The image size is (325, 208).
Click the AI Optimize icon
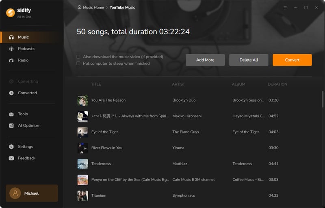point(11,125)
